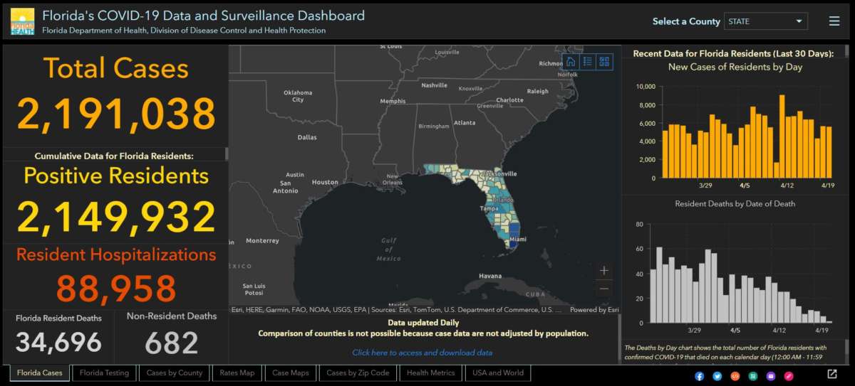Screen dimensions: 855x386
Task: Click the Orlando area on the map
Action: [502, 200]
